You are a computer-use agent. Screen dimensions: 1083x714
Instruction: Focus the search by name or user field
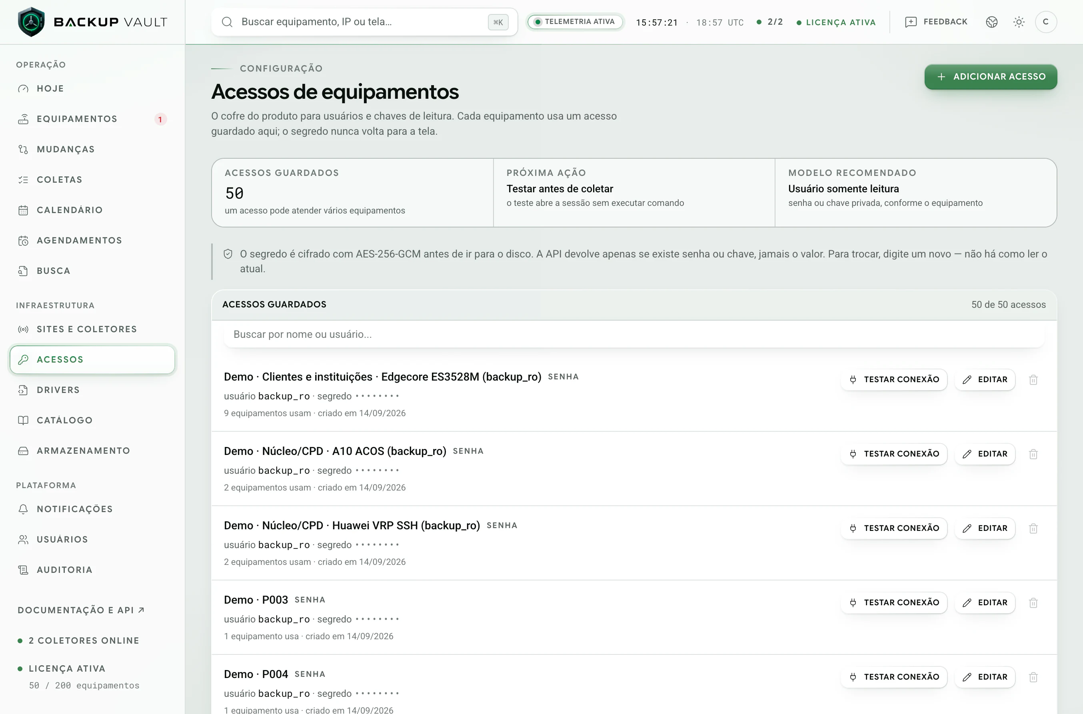pos(633,335)
